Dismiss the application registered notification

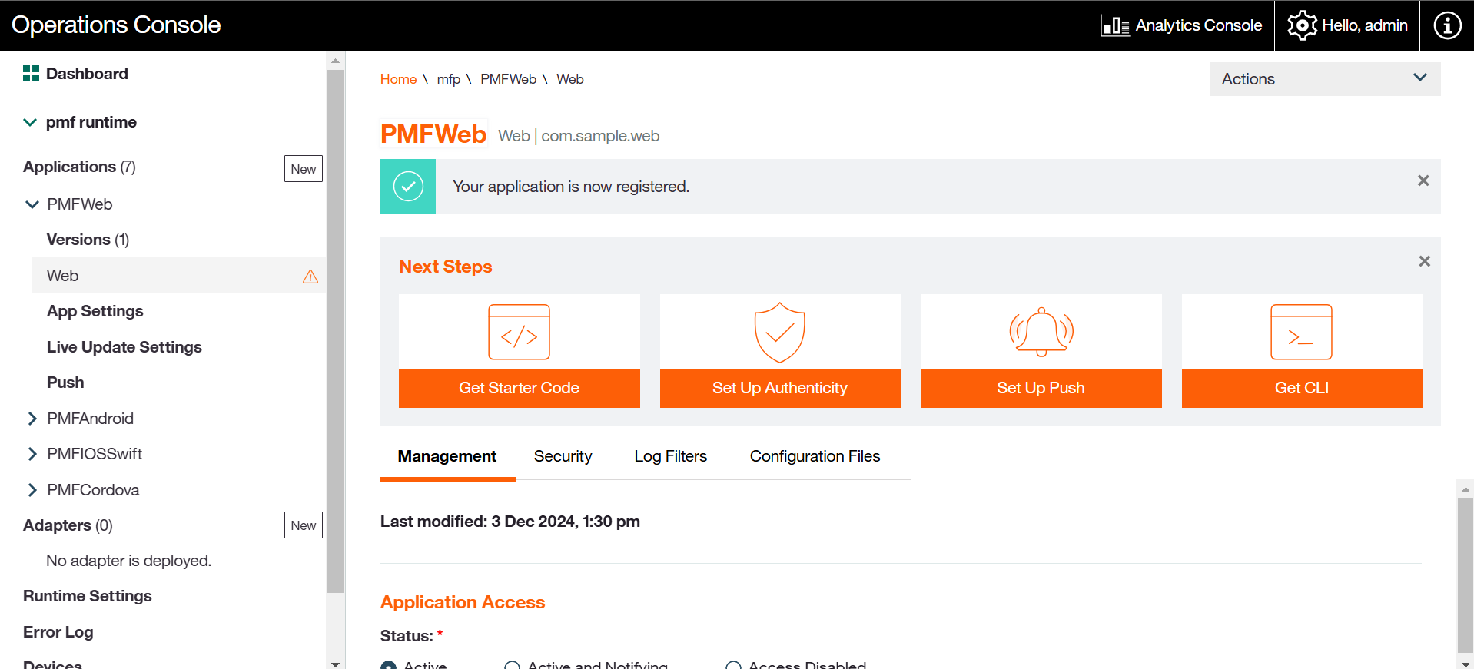[x=1423, y=180]
